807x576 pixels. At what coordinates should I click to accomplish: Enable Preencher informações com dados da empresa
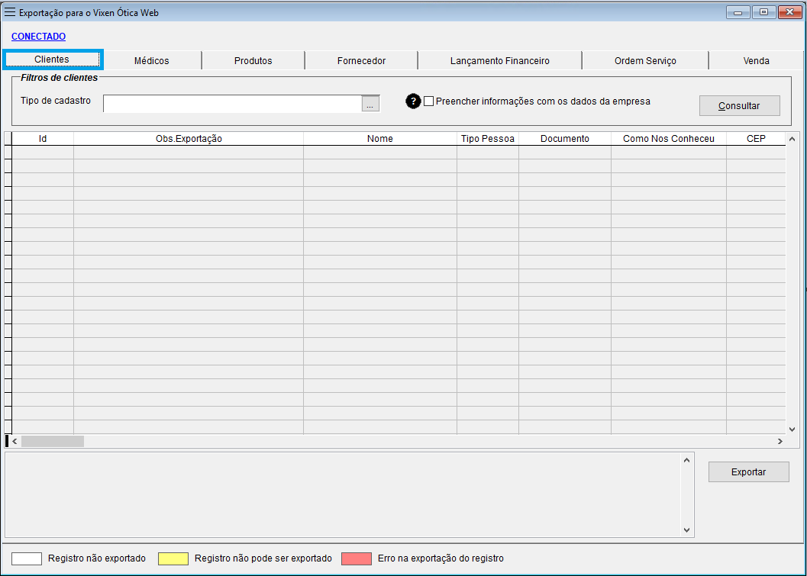(428, 101)
